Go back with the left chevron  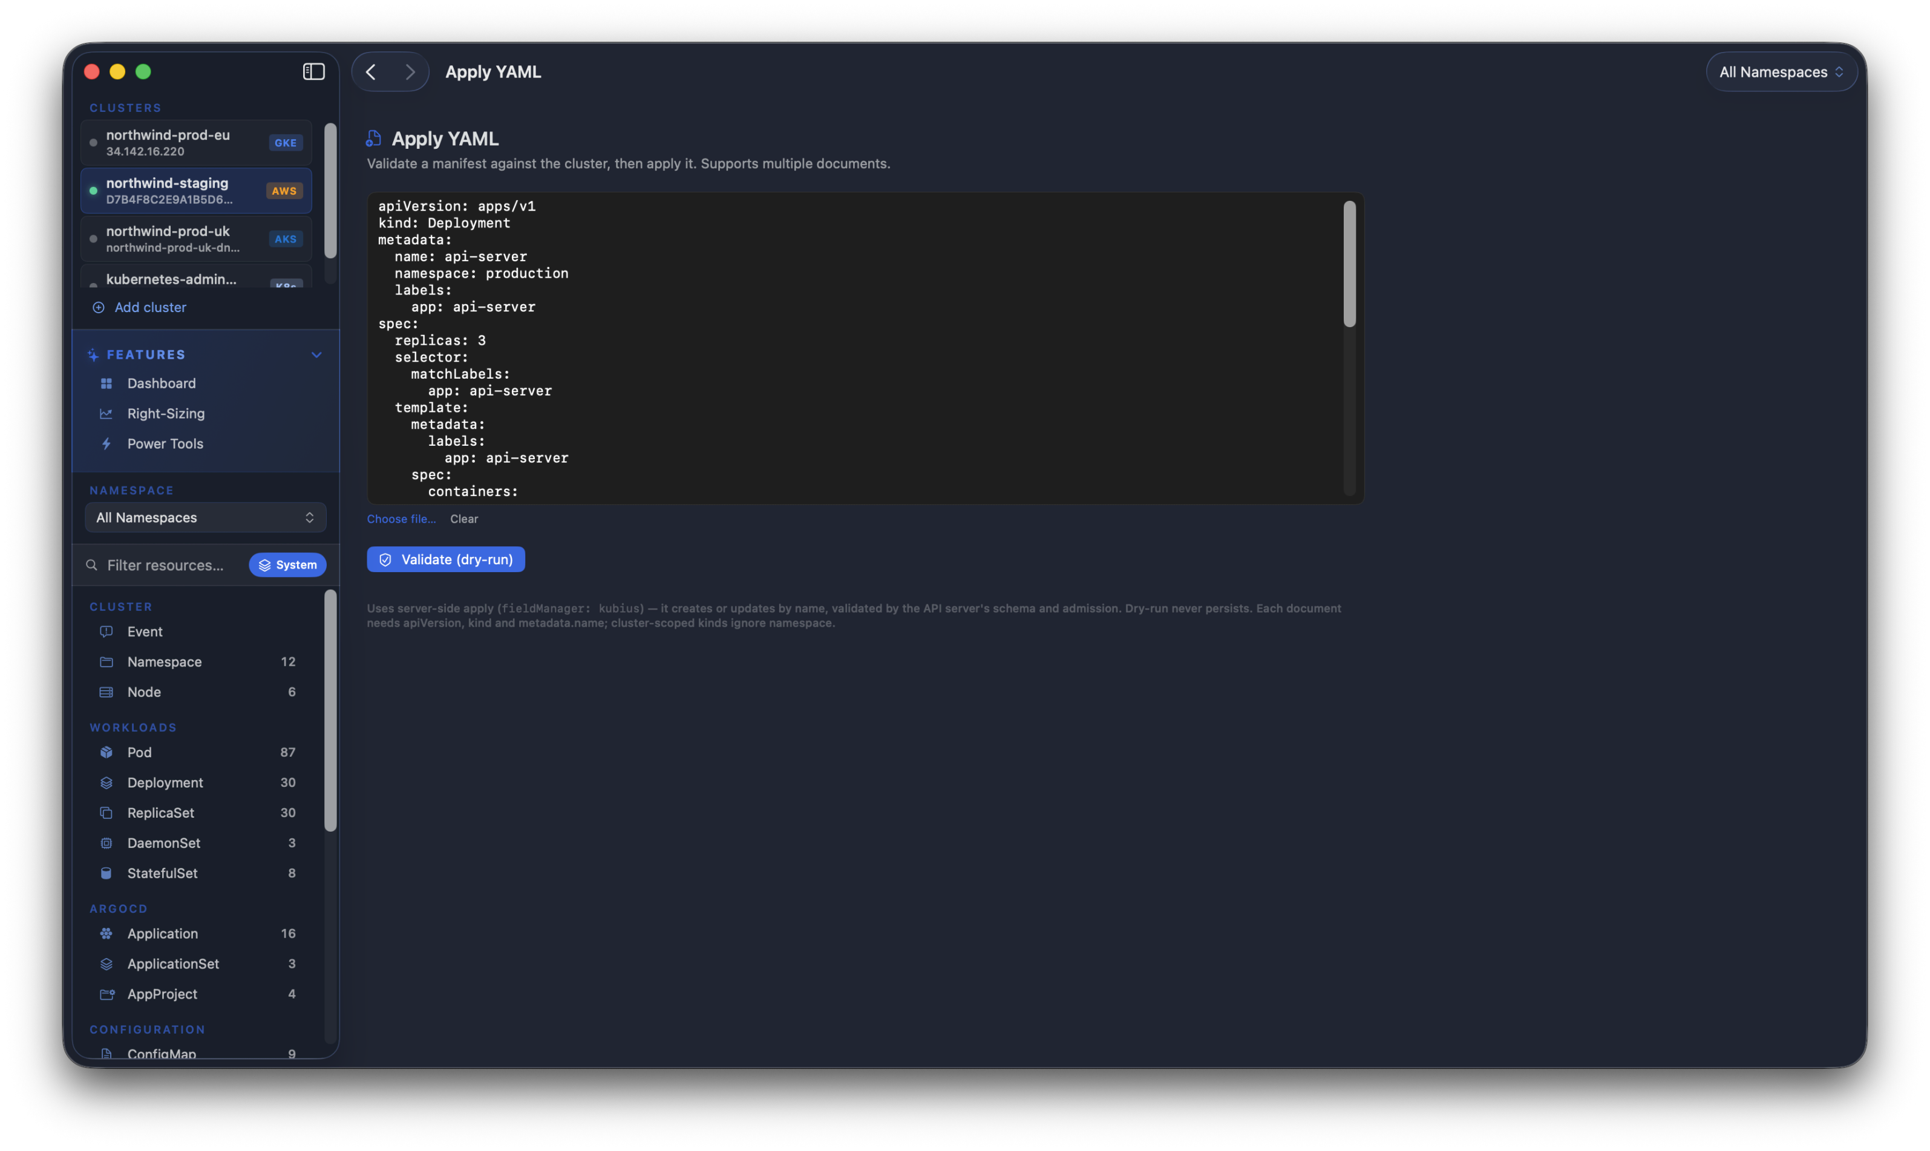(371, 72)
